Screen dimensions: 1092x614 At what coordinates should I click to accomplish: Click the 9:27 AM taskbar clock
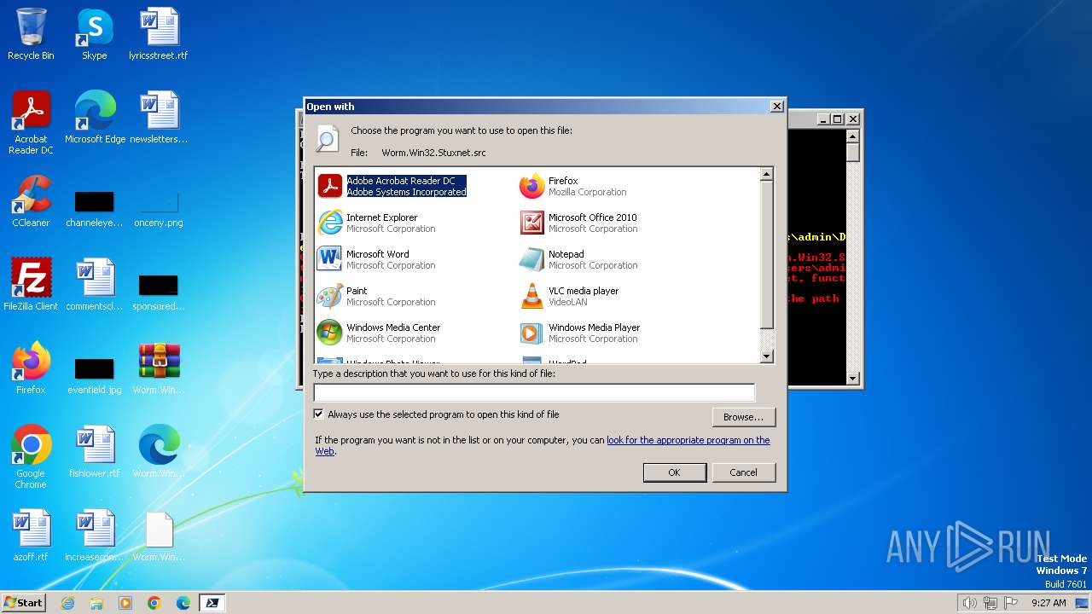(x=1048, y=603)
